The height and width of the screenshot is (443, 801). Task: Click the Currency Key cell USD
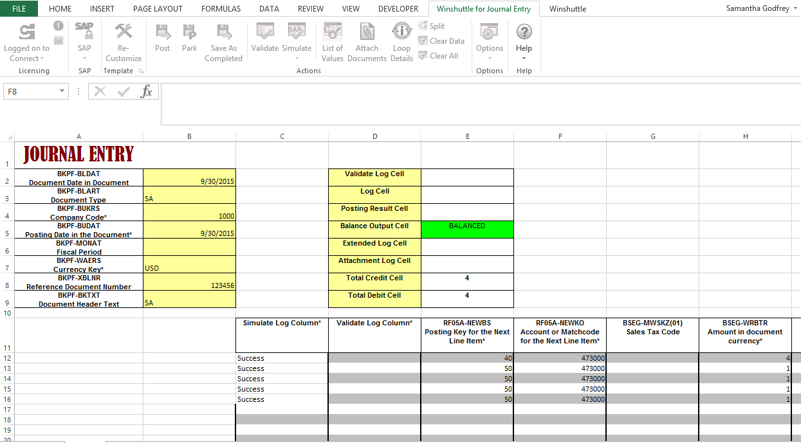pyautogui.click(x=189, y=264)
